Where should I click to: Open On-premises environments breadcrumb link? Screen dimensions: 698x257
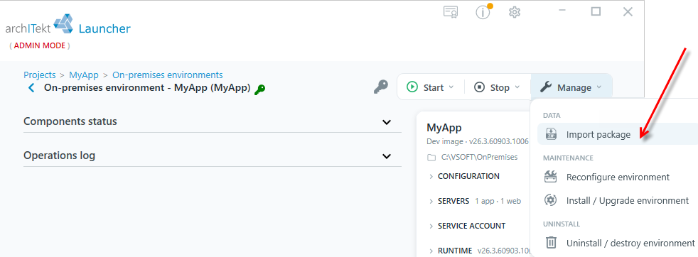point(167,75)
